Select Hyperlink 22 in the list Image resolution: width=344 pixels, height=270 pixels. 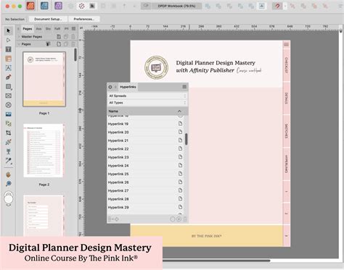pyautogui.click(x=145, y=149)
